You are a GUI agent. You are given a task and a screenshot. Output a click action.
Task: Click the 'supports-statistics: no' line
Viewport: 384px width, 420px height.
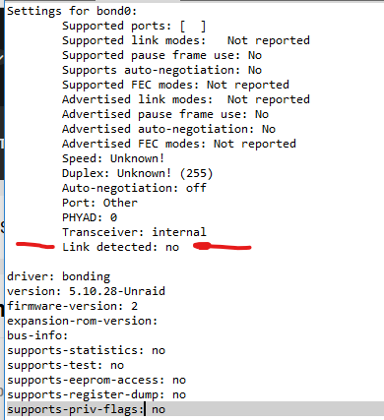click(x=86, y=350)
